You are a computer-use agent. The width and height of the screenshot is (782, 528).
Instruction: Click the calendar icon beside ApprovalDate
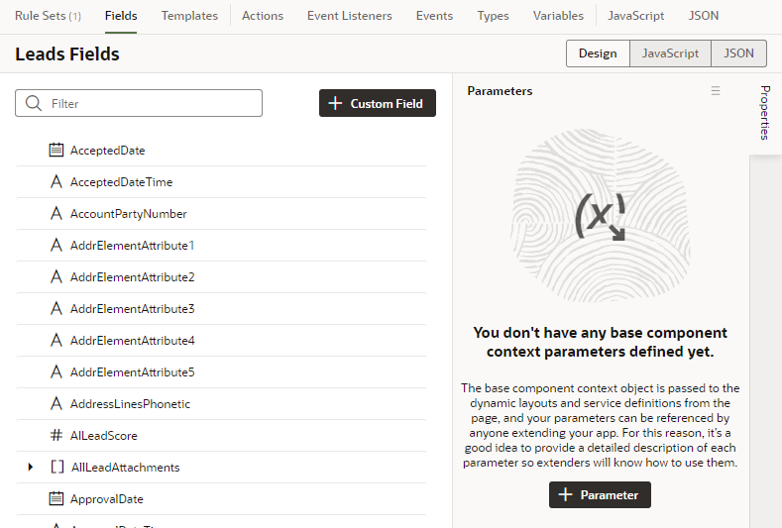[56, 498]
